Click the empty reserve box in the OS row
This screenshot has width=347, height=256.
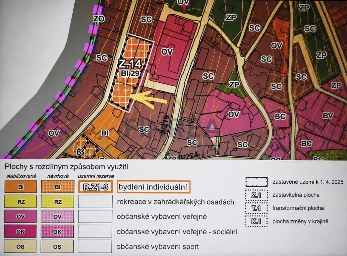(95, 246)
